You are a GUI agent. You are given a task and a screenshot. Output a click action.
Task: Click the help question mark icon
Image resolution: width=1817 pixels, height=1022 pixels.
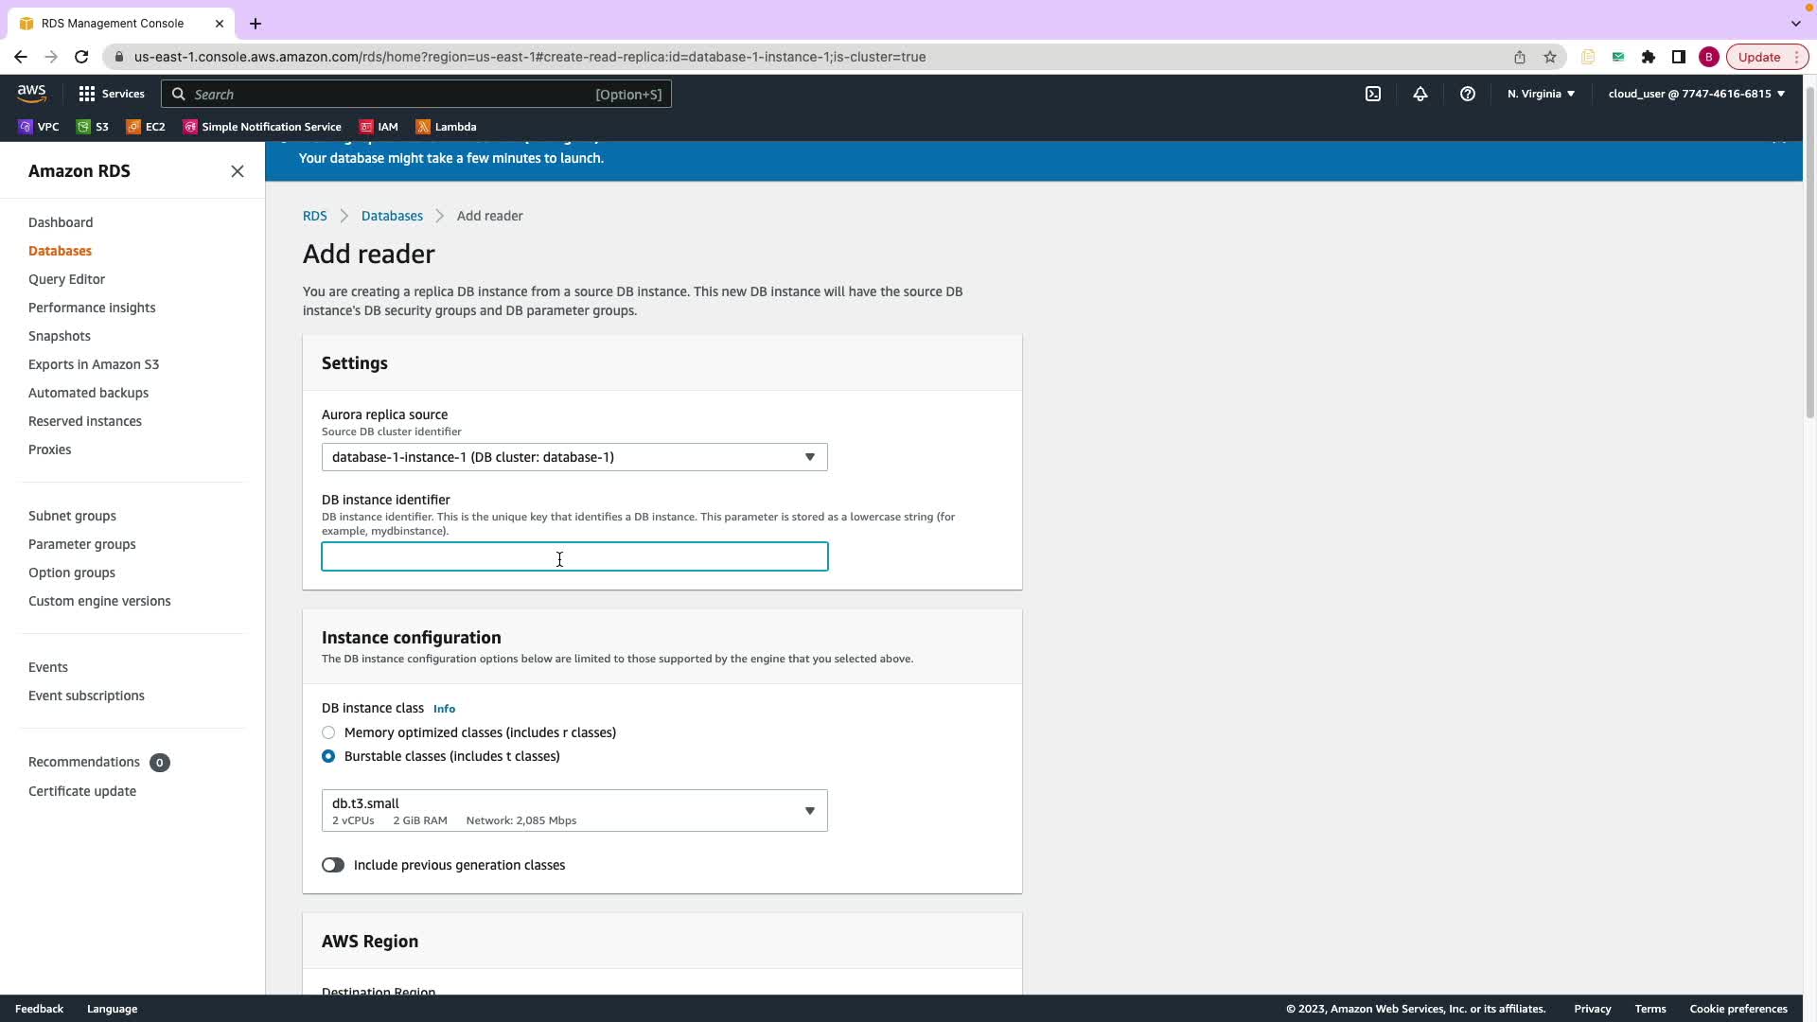click(1467, 94)
